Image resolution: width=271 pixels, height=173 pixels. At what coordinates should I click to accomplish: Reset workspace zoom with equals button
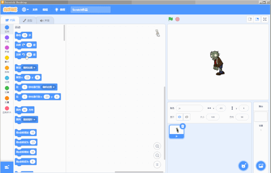pyautogui.click(x=157, y=165)
